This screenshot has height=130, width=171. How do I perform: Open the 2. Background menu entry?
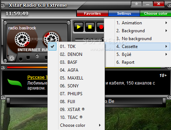(138, 31)
